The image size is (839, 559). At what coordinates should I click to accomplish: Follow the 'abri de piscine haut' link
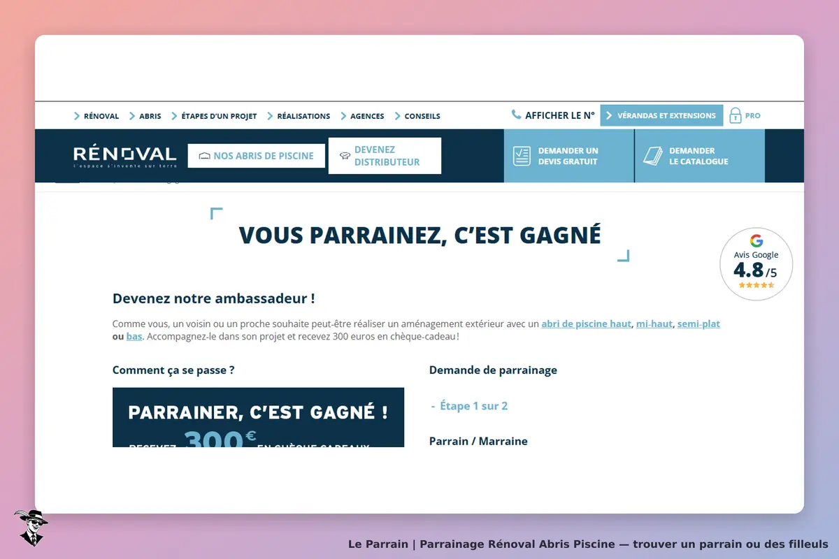point(586,324)
